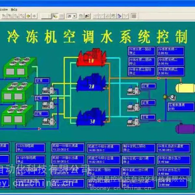
Task: Click the yellow back arrow toolbar icon
Action: (29, 16)
